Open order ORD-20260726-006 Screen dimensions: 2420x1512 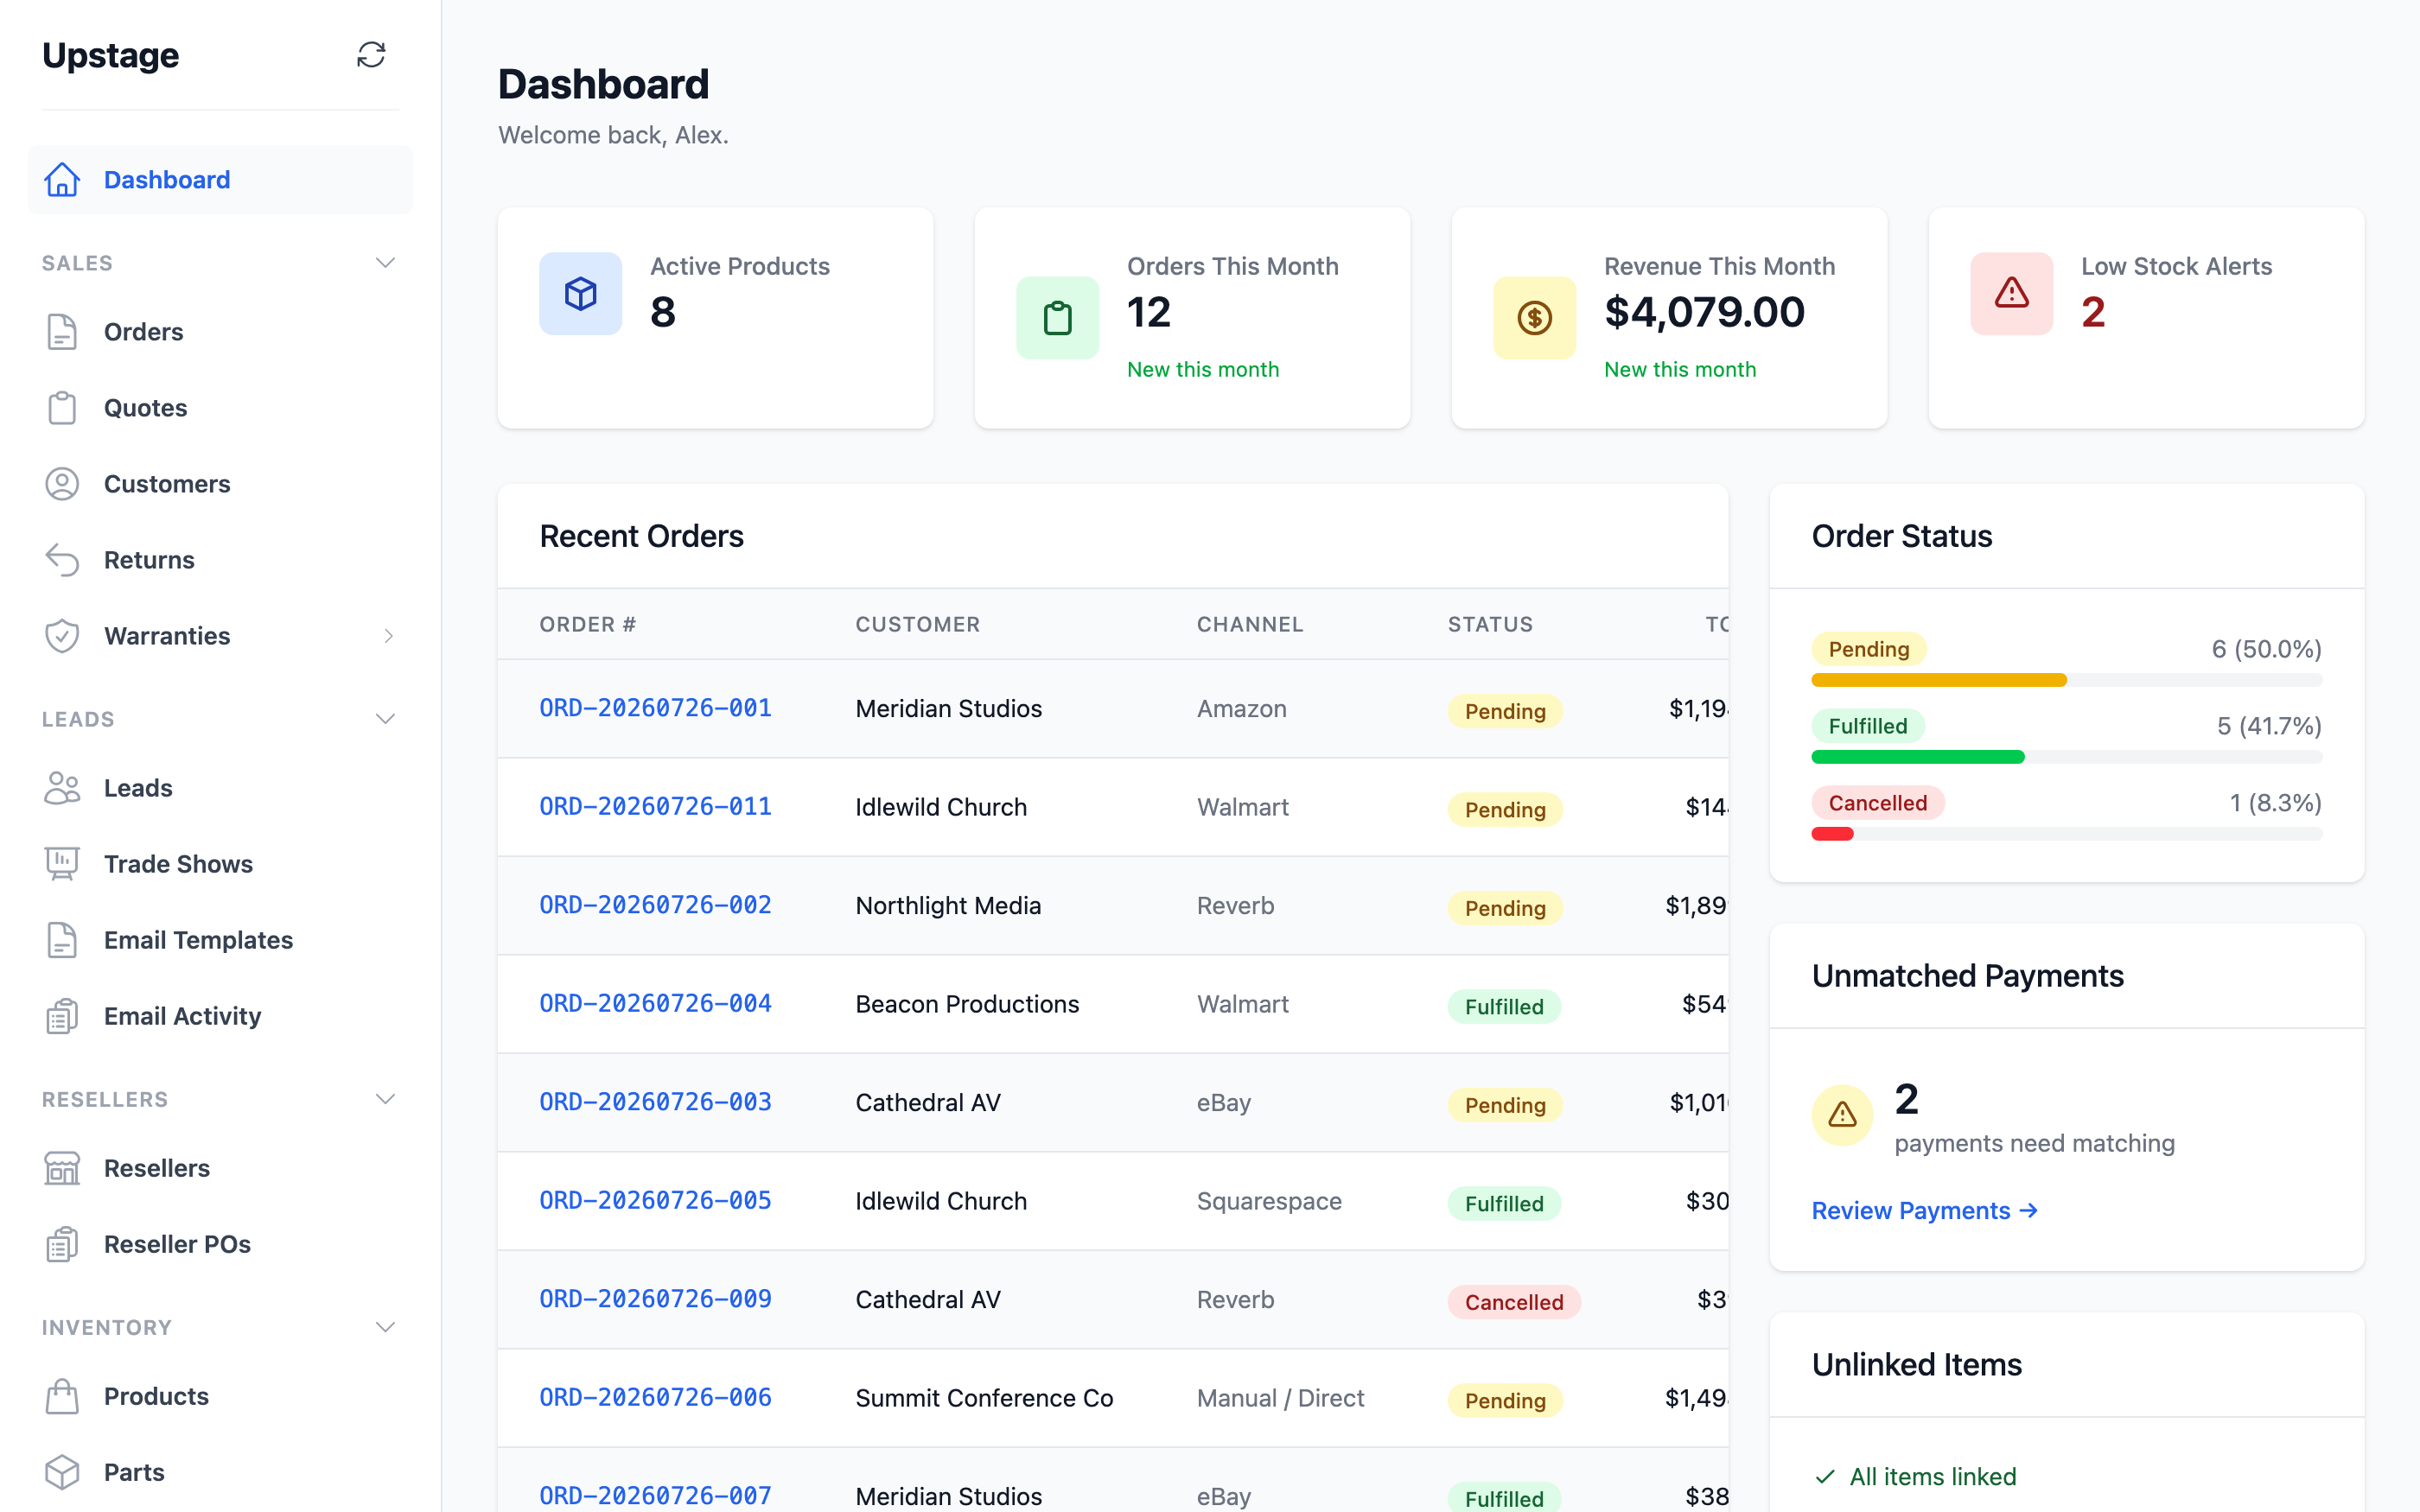pyautogui.click(x=655, y=1397)
